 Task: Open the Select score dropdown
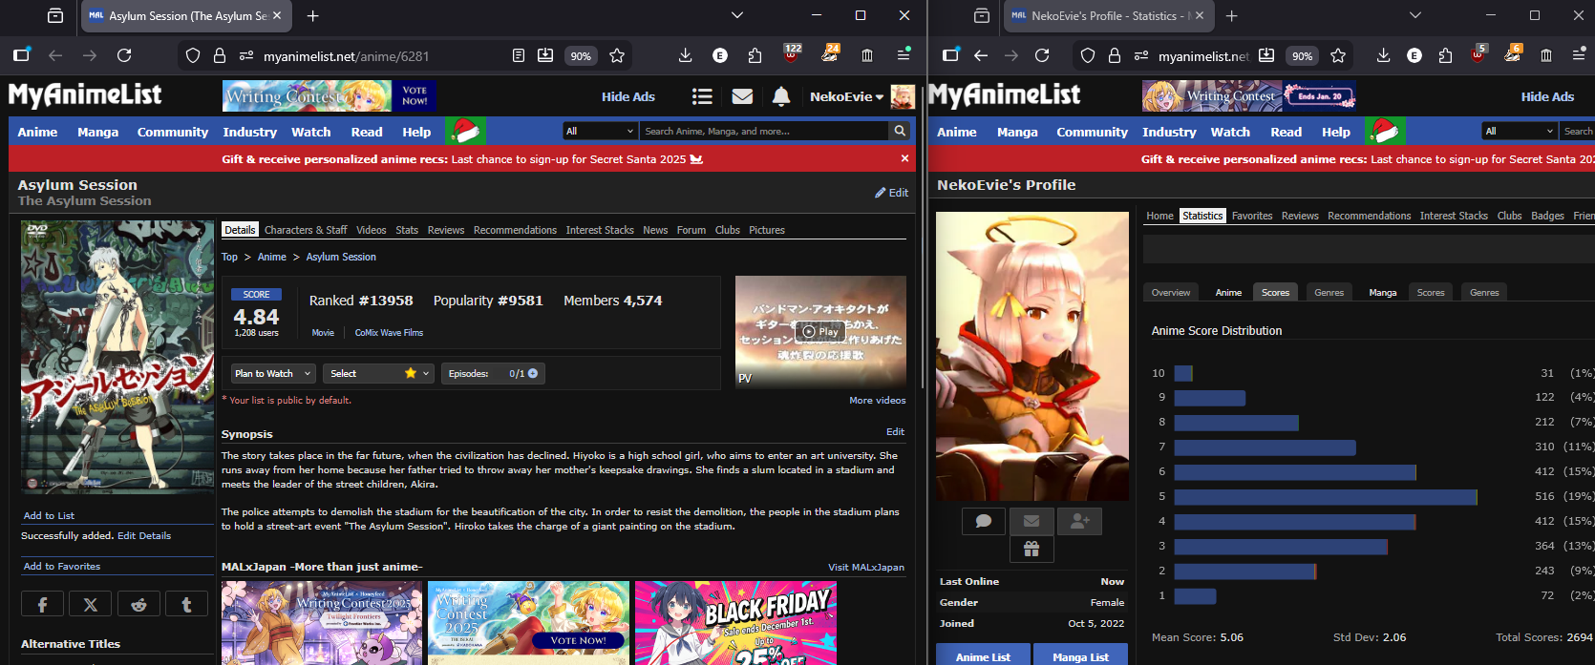(x=378, y=373)
